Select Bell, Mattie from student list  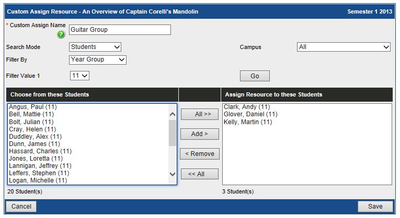tap(31, 114)
